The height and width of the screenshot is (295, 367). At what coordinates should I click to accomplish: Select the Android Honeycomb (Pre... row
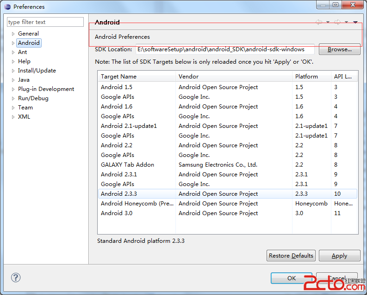pyautogui.click(x=228, y=204)
